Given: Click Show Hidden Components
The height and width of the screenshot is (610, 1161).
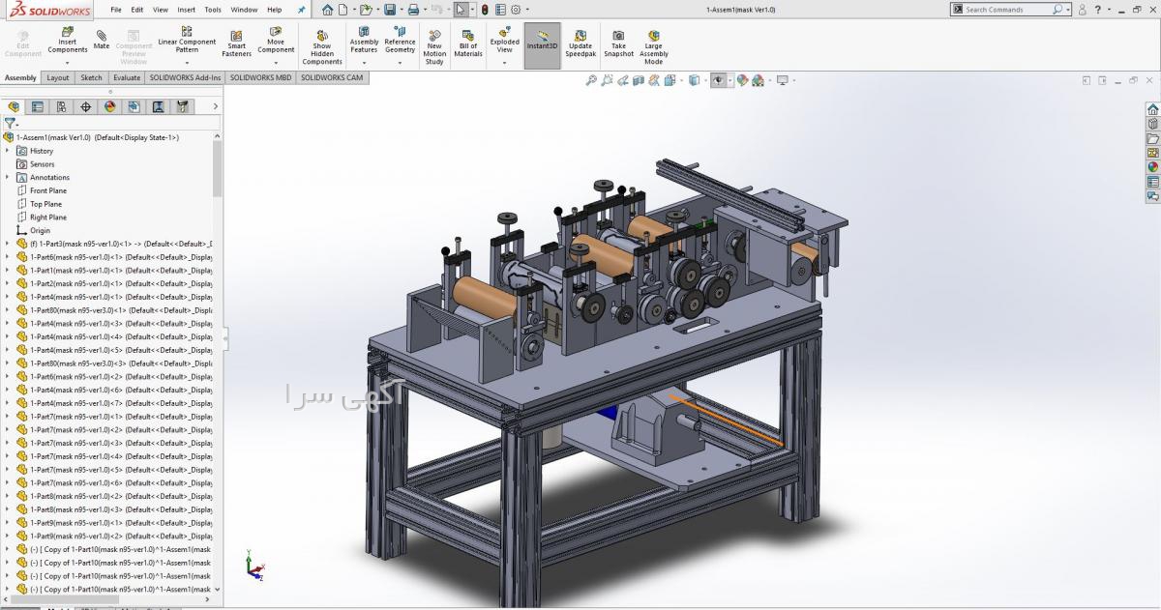Looking at the screenshot, I should (x=322, y=46).
